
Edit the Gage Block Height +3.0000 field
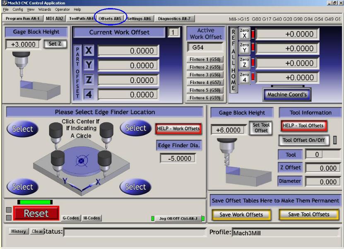click(23, 44)
